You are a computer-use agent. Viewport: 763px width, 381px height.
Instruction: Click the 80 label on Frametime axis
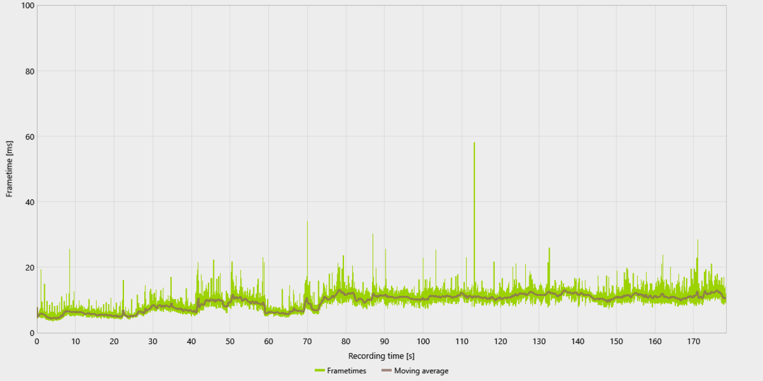coord(29,71)
